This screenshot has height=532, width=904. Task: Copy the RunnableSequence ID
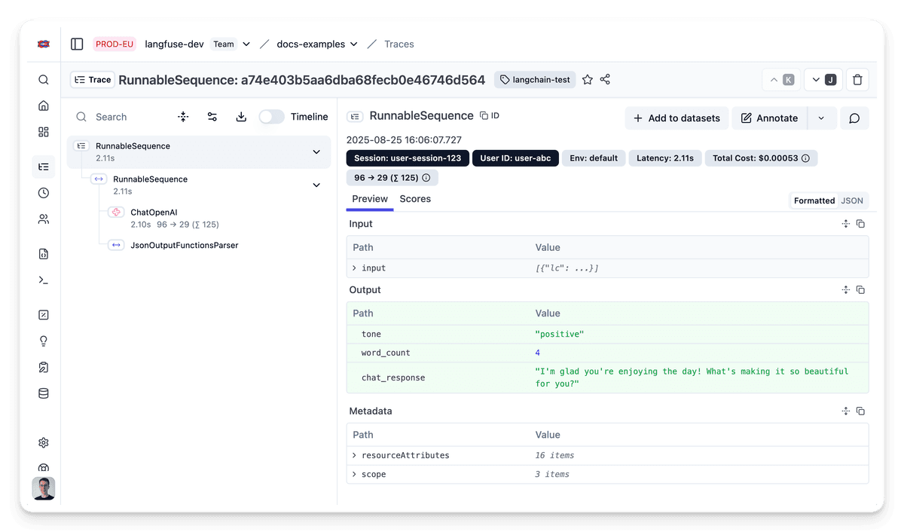(x=490, y=116)
